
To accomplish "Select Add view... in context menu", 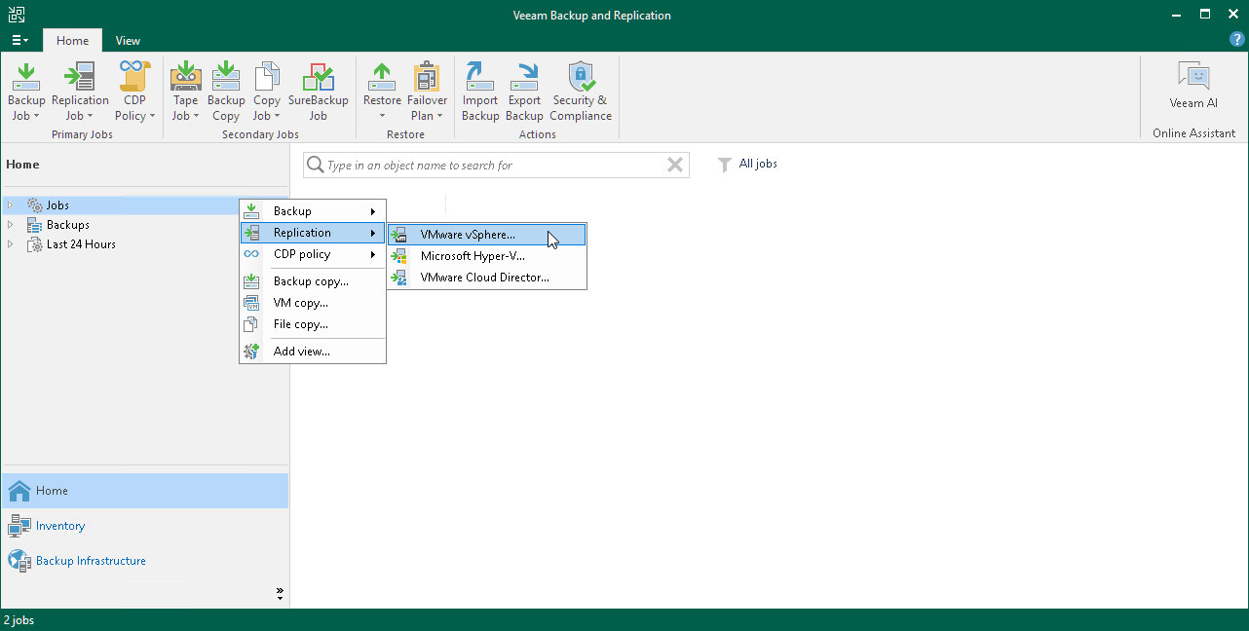I will 313,352.
